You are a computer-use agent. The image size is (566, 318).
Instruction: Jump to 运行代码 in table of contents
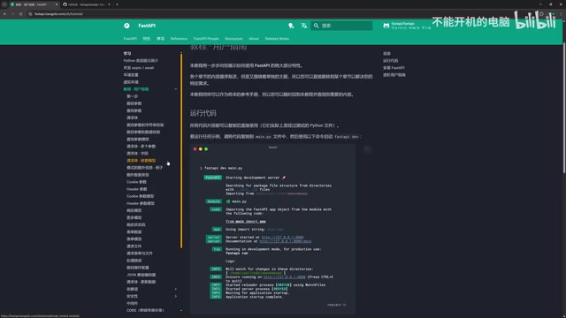pyautogui.click(x=391, y=61)
